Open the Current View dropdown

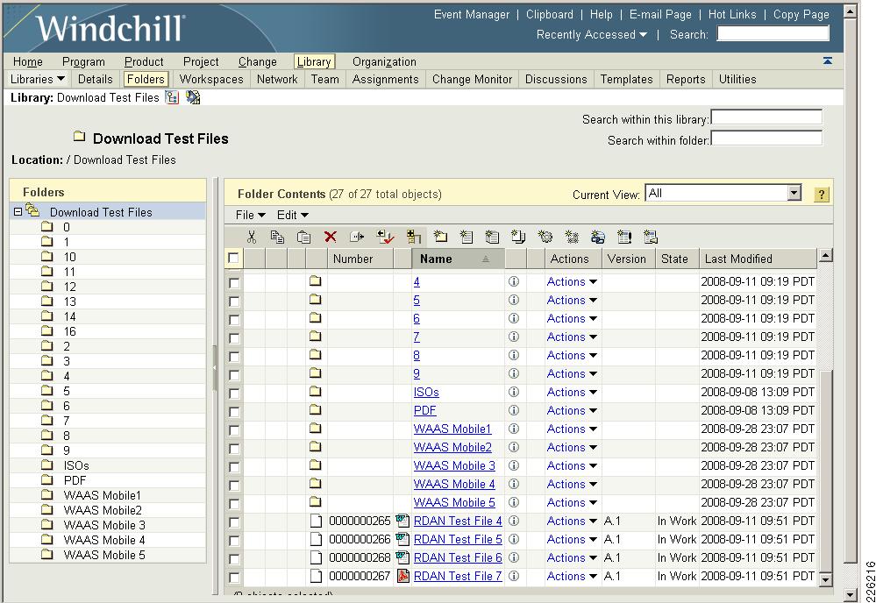point(723,193)
